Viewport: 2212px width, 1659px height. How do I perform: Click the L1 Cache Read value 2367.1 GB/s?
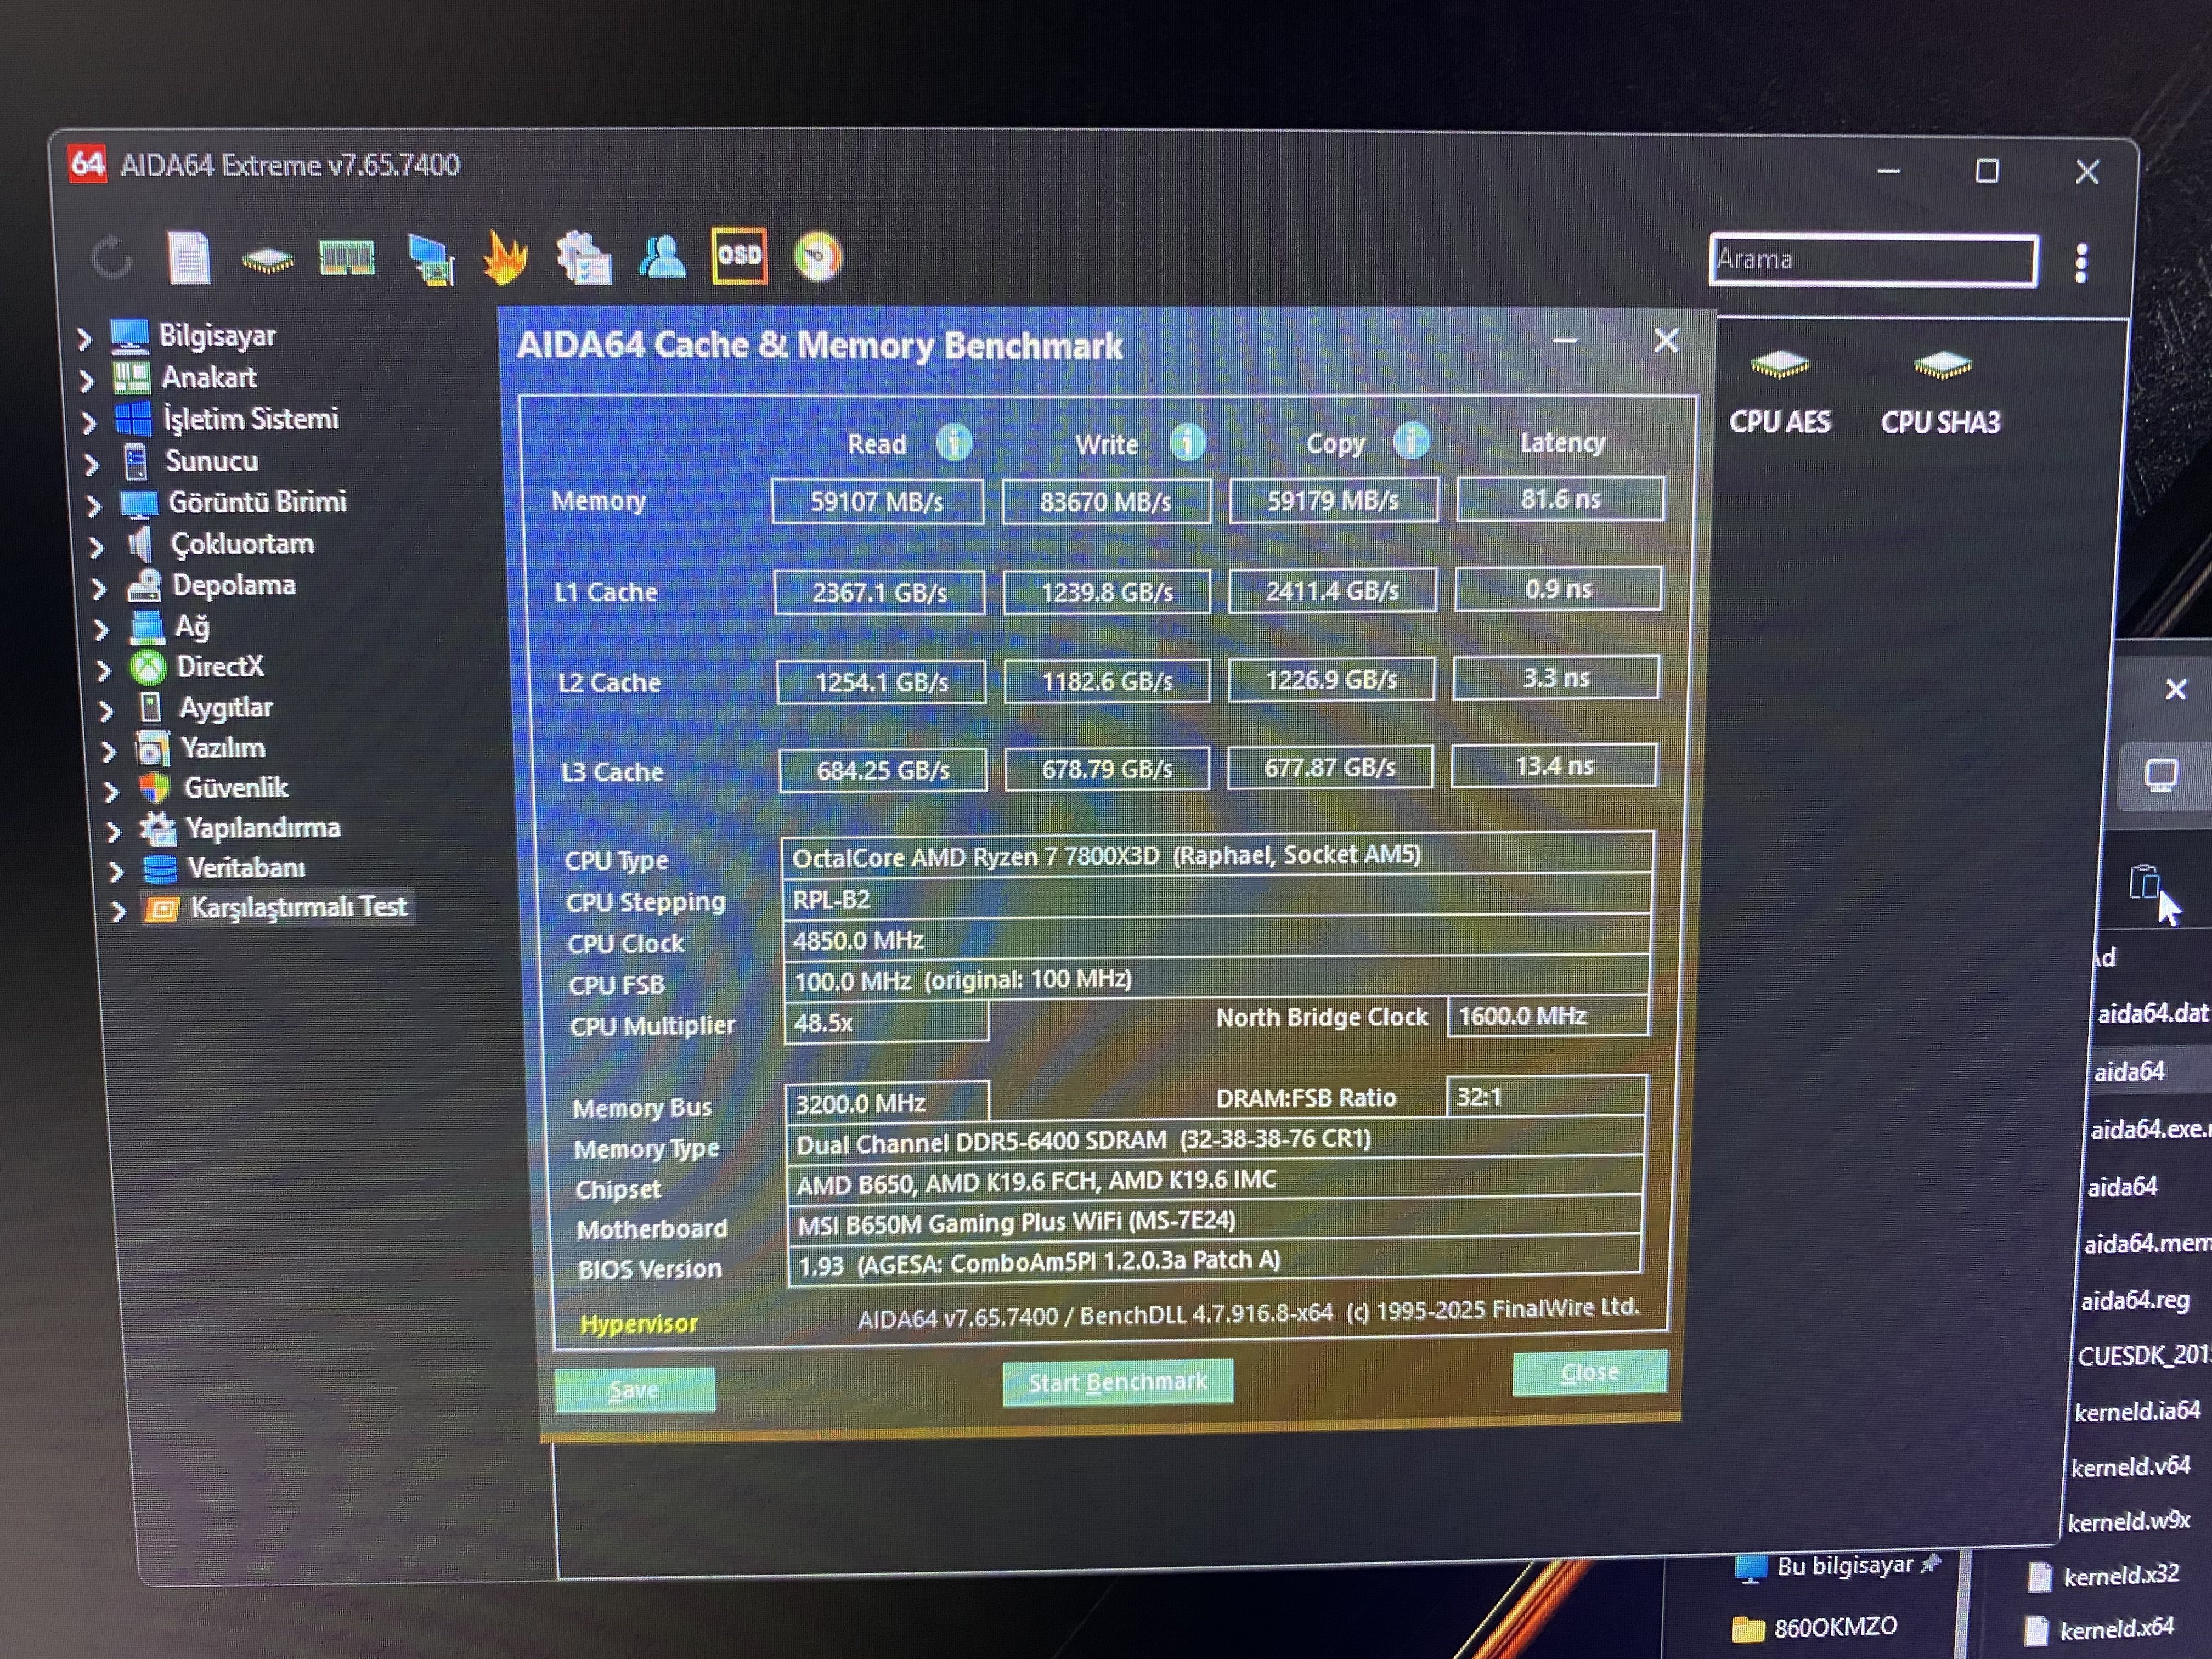pyautogui.click(x=879, y=592)
